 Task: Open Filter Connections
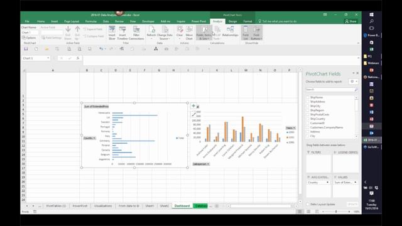point(136,33)
